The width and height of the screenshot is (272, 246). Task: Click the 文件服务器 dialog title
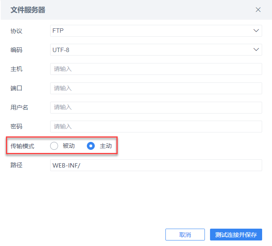[28, 10]
